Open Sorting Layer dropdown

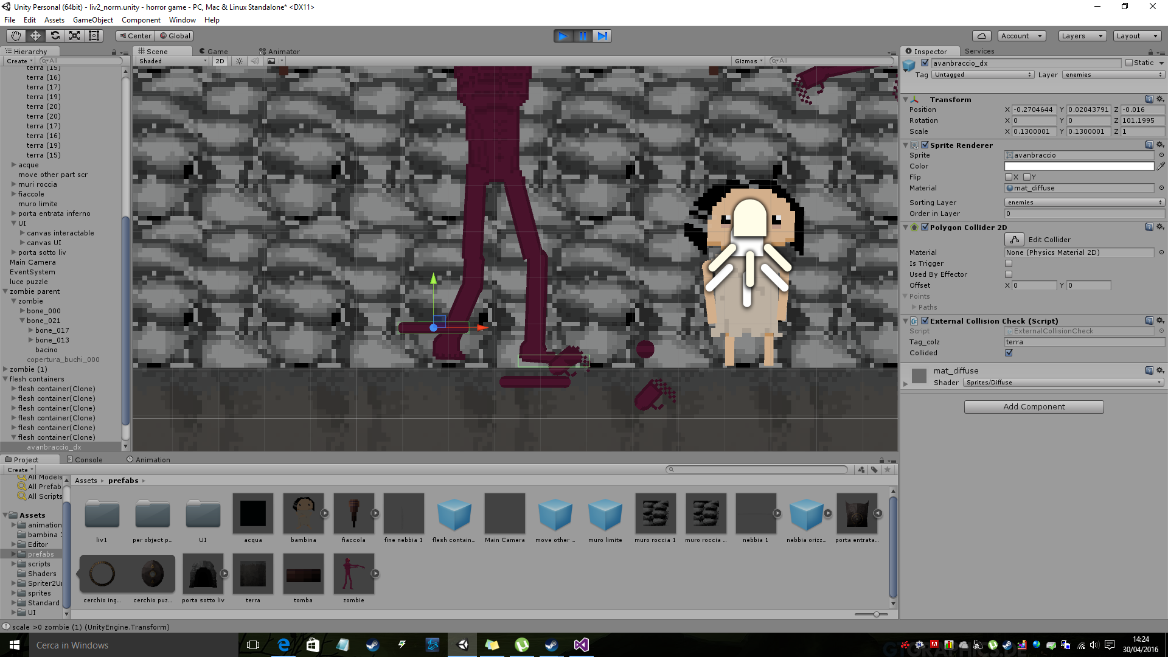[1084, 203]
